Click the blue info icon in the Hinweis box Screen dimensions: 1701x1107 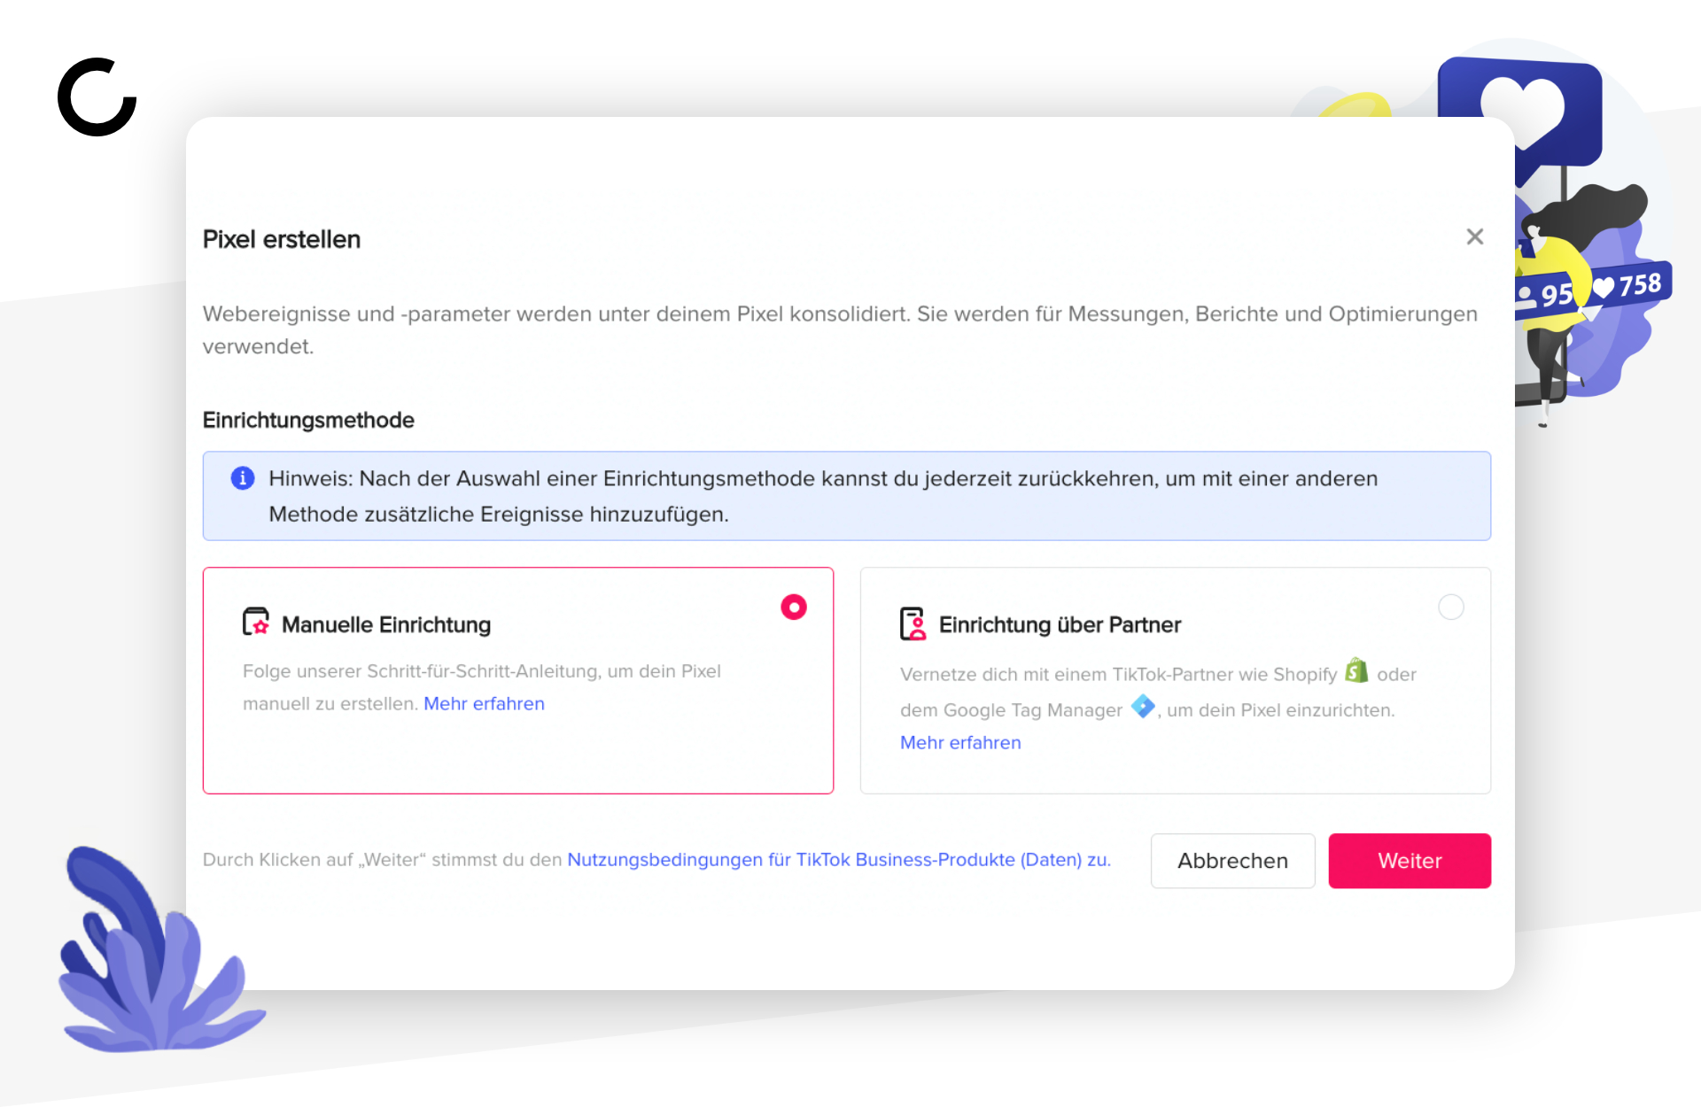243,478
